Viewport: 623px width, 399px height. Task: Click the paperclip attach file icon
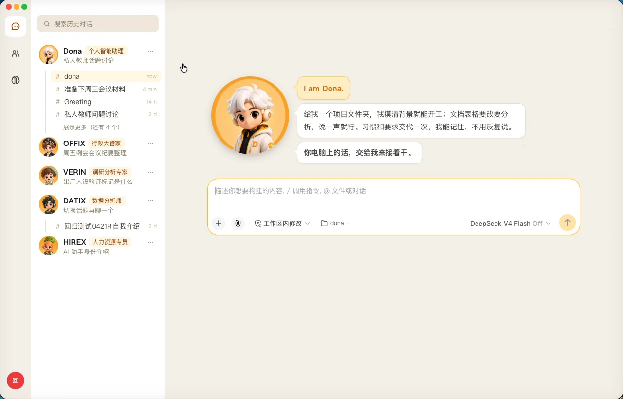tap(238, 223)
